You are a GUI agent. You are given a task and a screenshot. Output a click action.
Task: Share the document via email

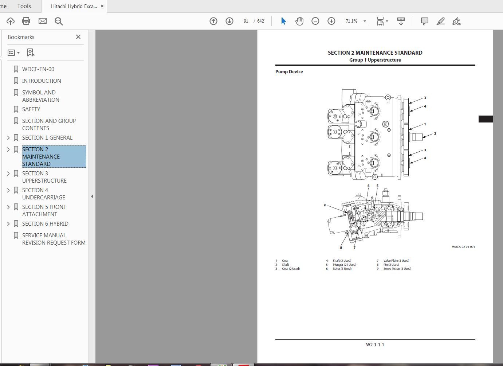click(42, 21)
